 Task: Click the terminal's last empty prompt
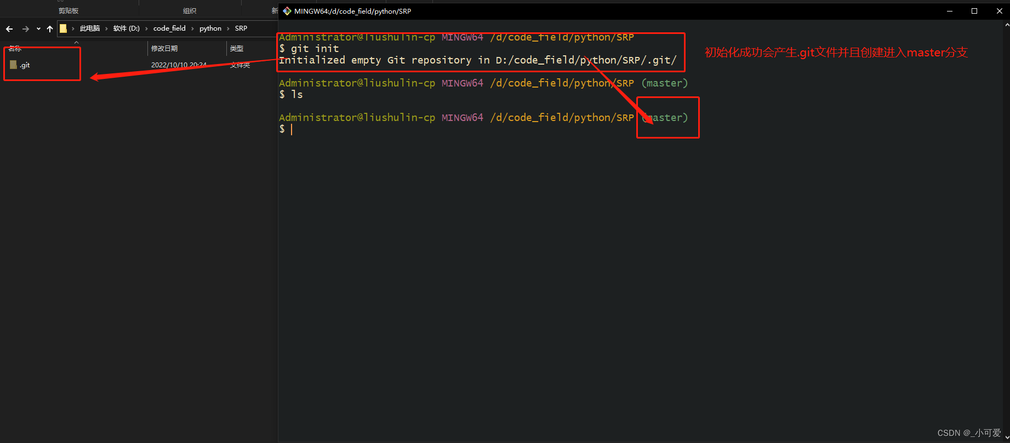pyautogui.click(x=286, y=129)
